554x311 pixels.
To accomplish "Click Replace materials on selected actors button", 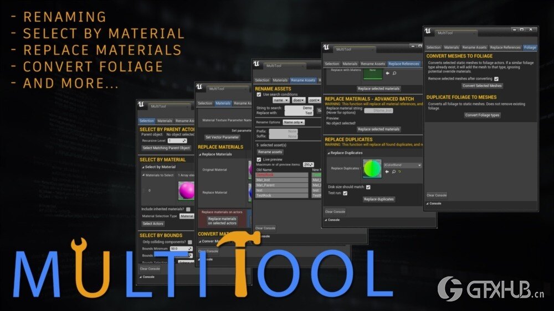I will [x=222, y=221].
